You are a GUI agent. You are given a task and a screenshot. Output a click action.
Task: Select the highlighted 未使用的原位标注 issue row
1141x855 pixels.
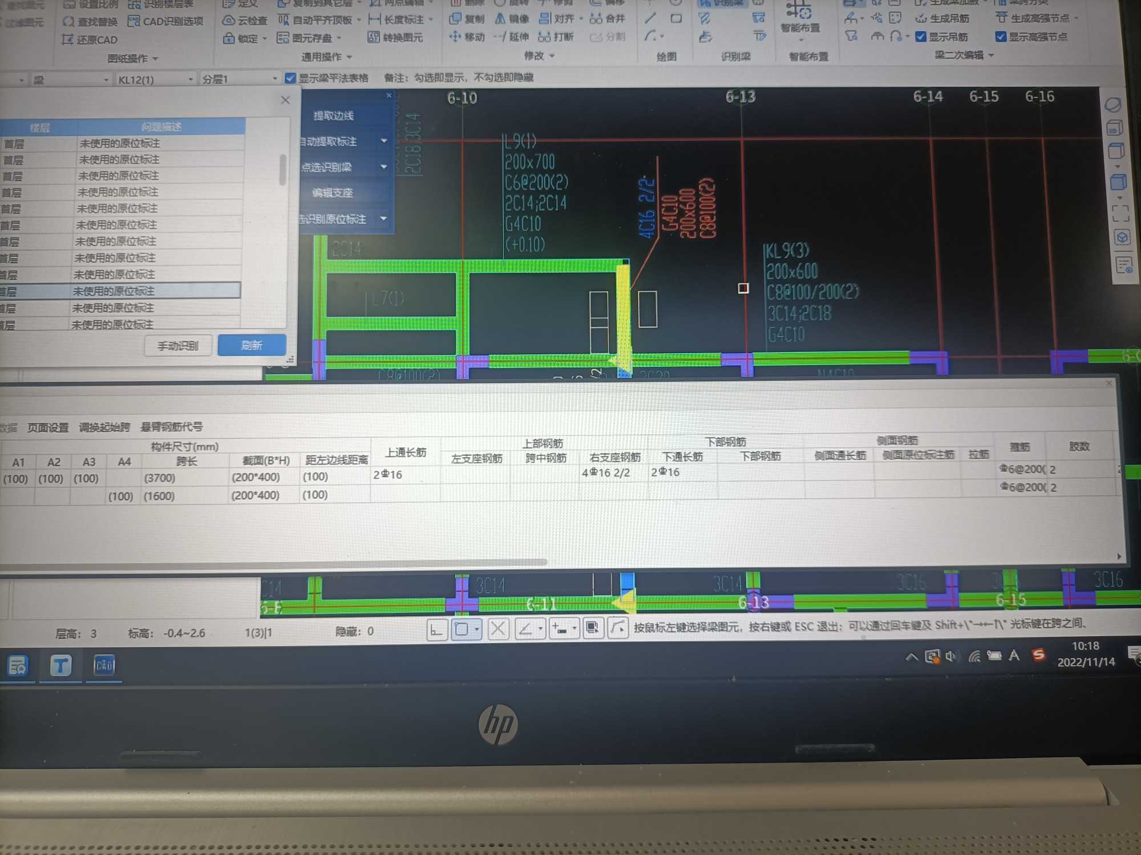tap(119, 291)
